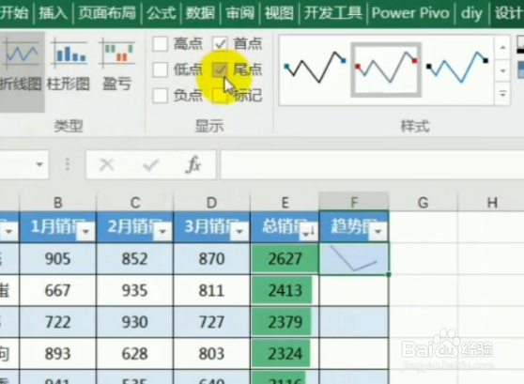The height and width of the screenshot is (384, 524).
Task: Pick the gray sparkline style with red markers
Action: (x=386, y=69)
